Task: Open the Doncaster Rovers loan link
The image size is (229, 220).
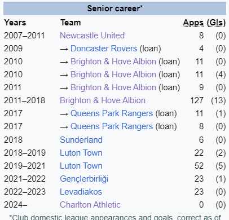Action: [104, 49]
